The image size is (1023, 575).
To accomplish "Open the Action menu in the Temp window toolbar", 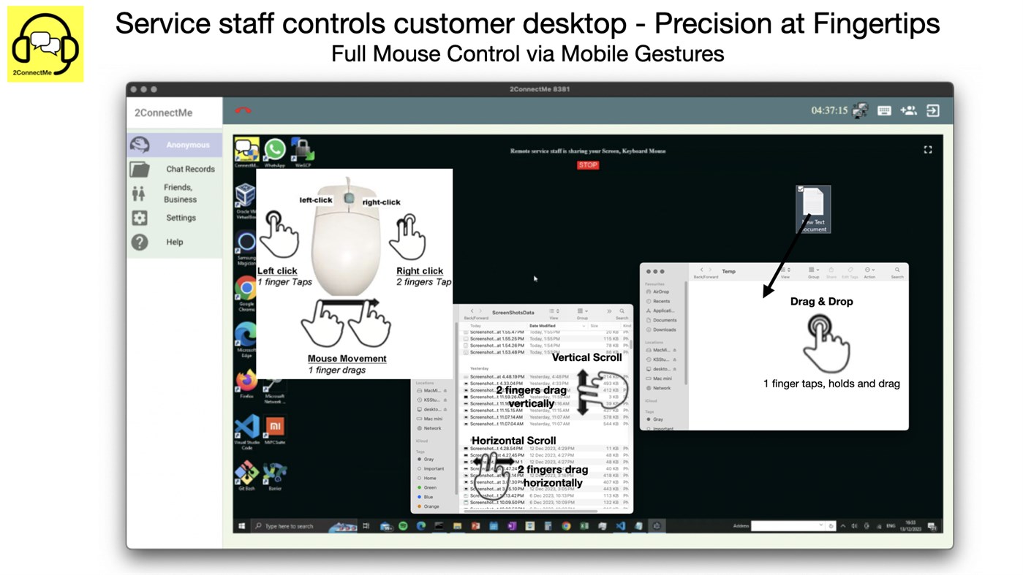I will pos(869,269).
